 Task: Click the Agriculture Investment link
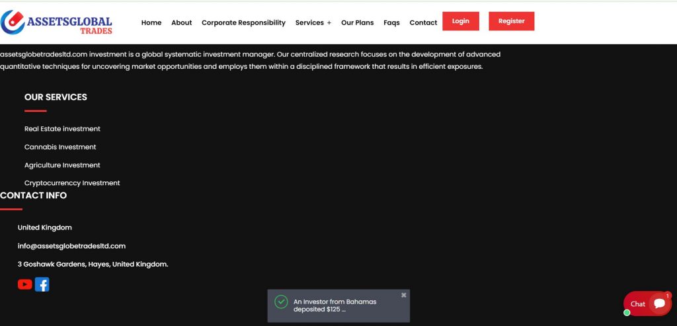(x=62, y=165)
